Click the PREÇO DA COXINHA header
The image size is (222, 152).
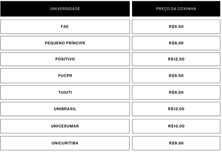pos(176,9)
